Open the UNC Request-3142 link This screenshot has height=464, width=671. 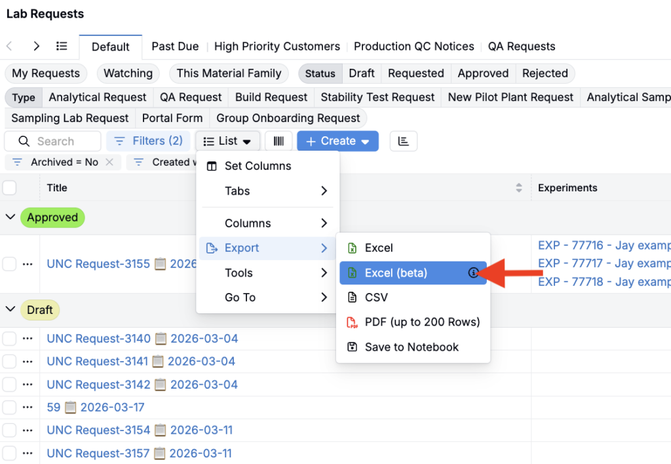pyautogui.click(x=98, y=385)
